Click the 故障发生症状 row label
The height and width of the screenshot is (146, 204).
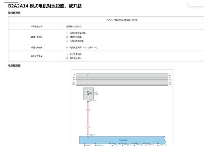37,26
